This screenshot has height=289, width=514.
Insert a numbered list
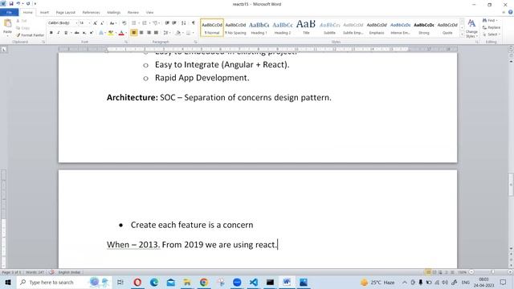point(145,23)
